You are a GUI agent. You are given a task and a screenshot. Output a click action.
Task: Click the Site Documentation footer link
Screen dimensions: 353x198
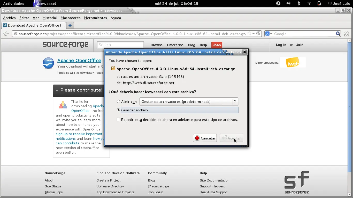coord(214,180)
